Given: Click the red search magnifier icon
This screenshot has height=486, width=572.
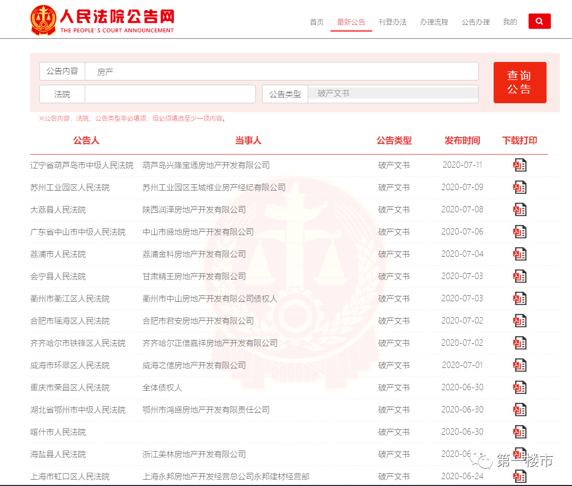Looking at the screenshot, I should pos(539,21).
